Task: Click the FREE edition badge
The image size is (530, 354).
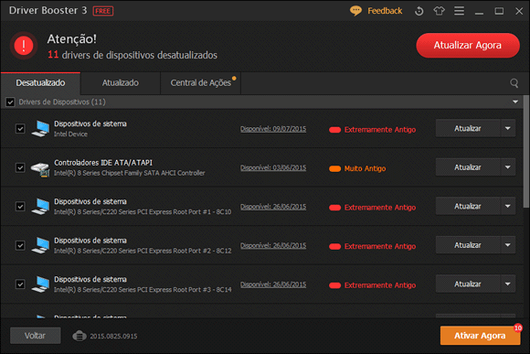Action: click(103, 11)
